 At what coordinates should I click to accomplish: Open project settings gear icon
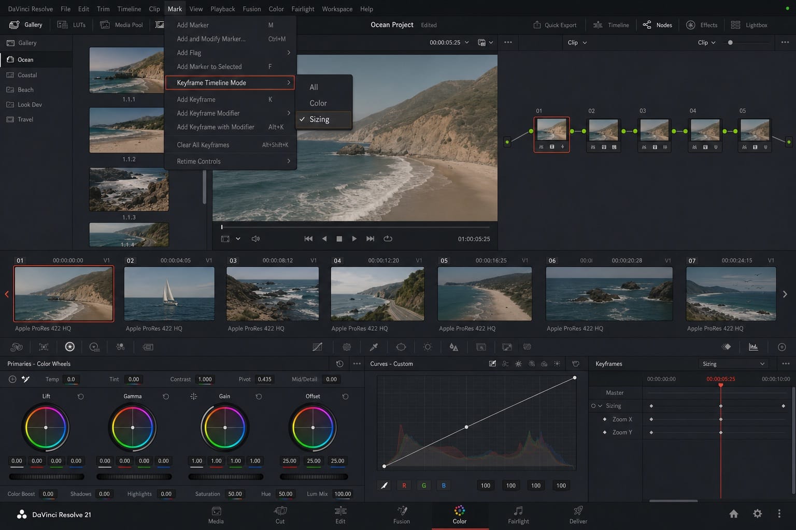tap(758, 513)
